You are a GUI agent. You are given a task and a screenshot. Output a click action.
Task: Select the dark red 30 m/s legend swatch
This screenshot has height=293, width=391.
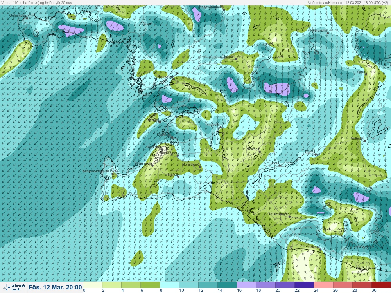381,285
